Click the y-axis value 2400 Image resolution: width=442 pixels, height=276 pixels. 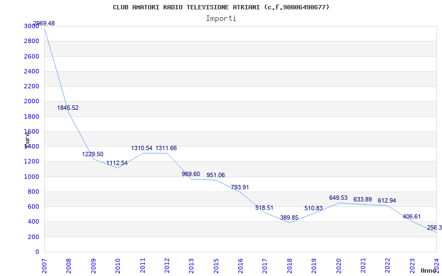click(x=31, y=71)
